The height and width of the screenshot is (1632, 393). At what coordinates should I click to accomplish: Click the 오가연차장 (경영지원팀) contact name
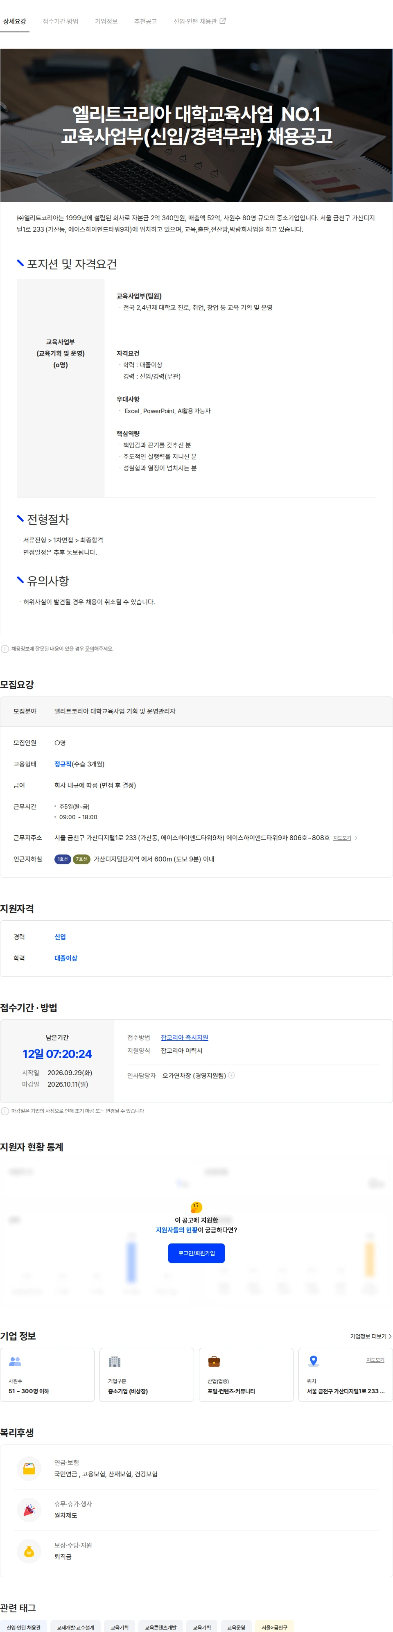(194, 1075)
